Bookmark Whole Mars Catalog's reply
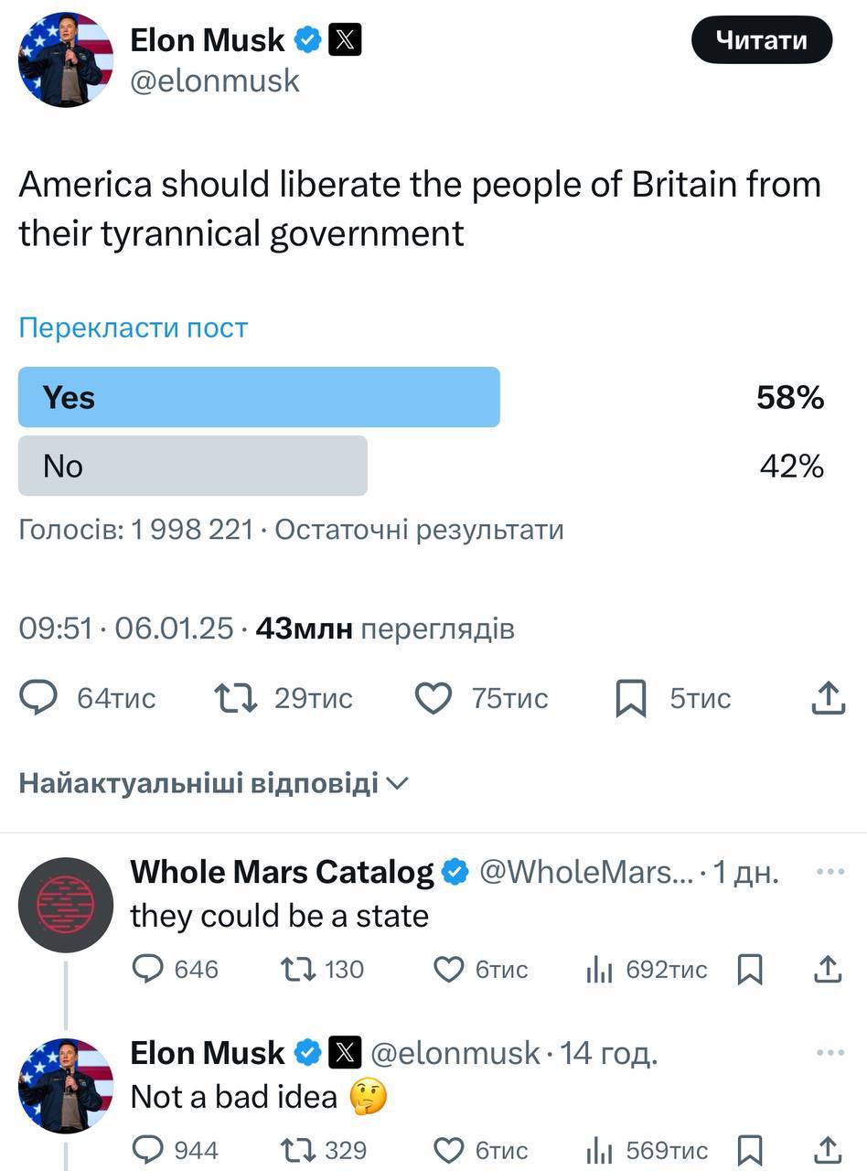The width and height of the screenshot is (867, 1171). pyautogui.click(x=750, y=969)
